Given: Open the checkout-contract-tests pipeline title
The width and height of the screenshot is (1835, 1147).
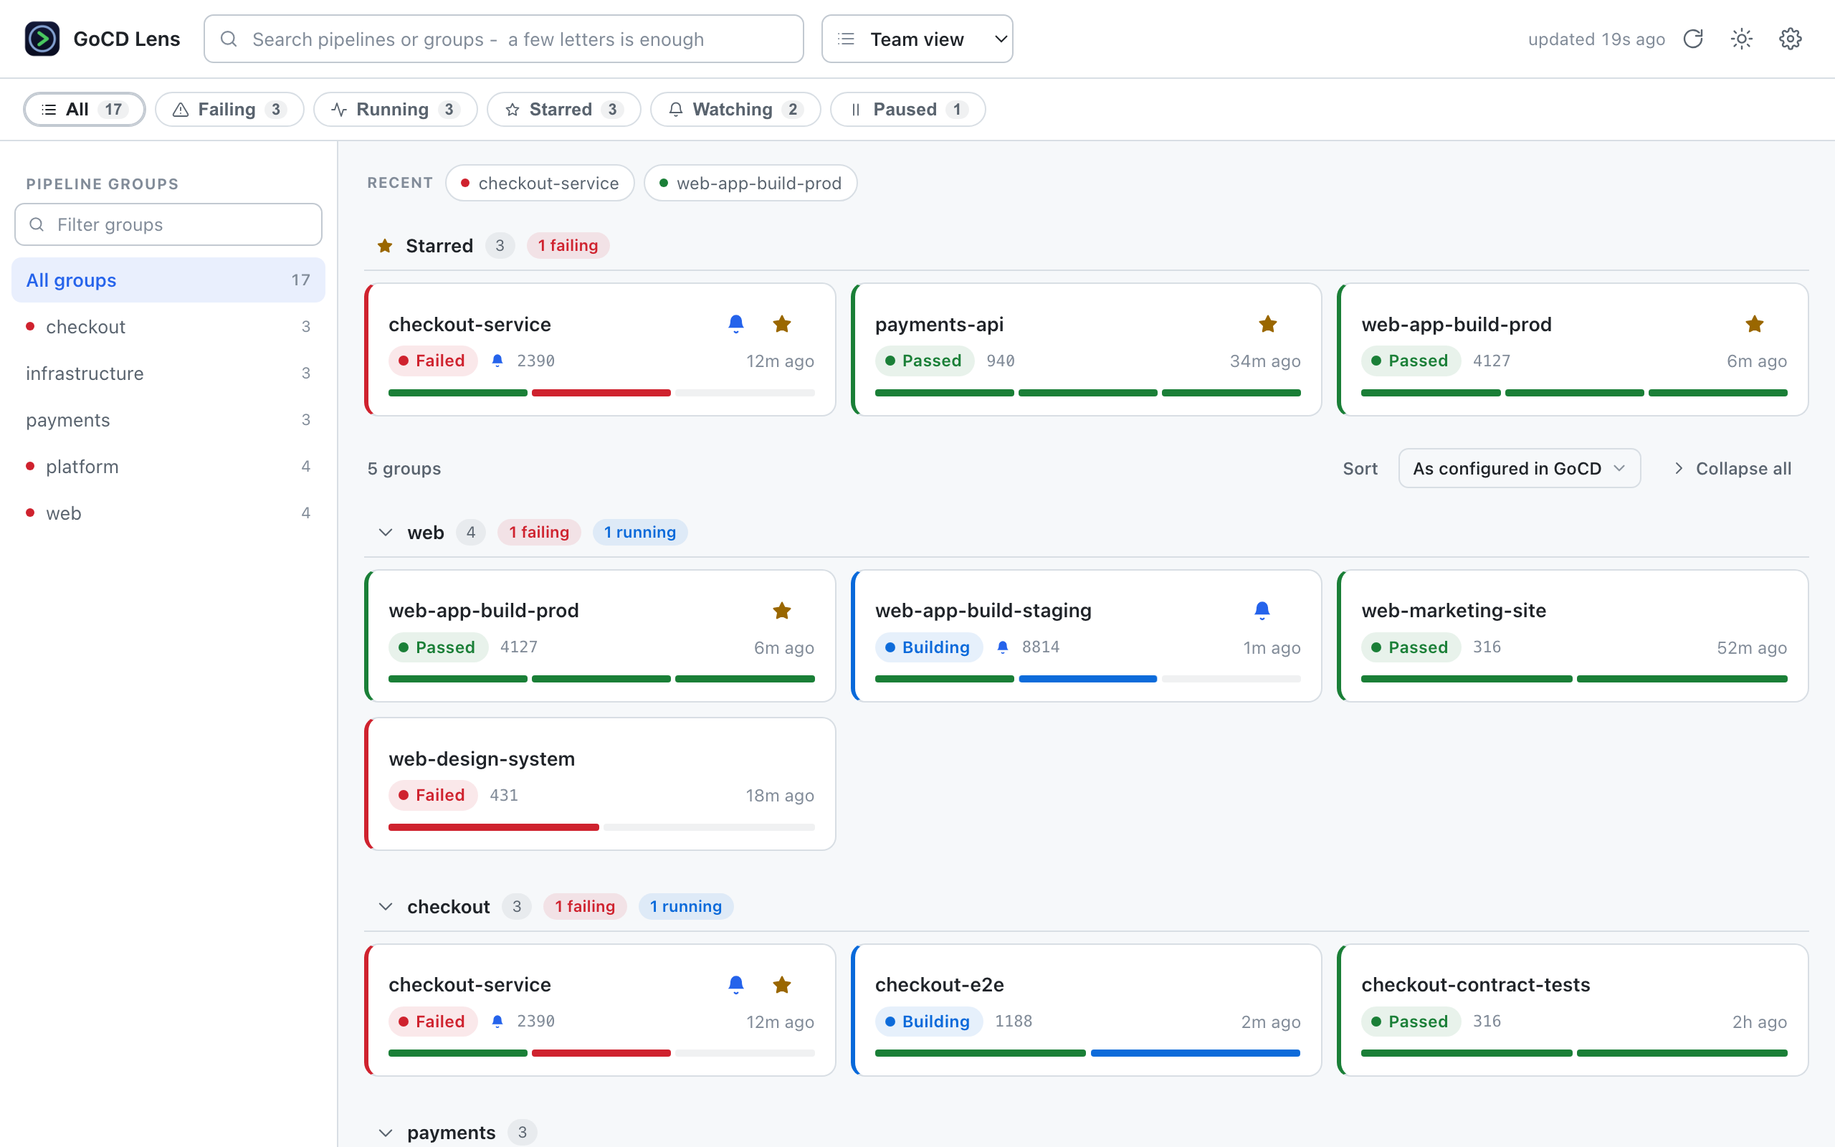Looking at the screenshot, I should (1475, 985).
